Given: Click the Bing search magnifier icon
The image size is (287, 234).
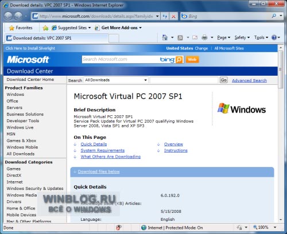Looking at the screenshot, I should pyautogui.click(x=274, y=16).
